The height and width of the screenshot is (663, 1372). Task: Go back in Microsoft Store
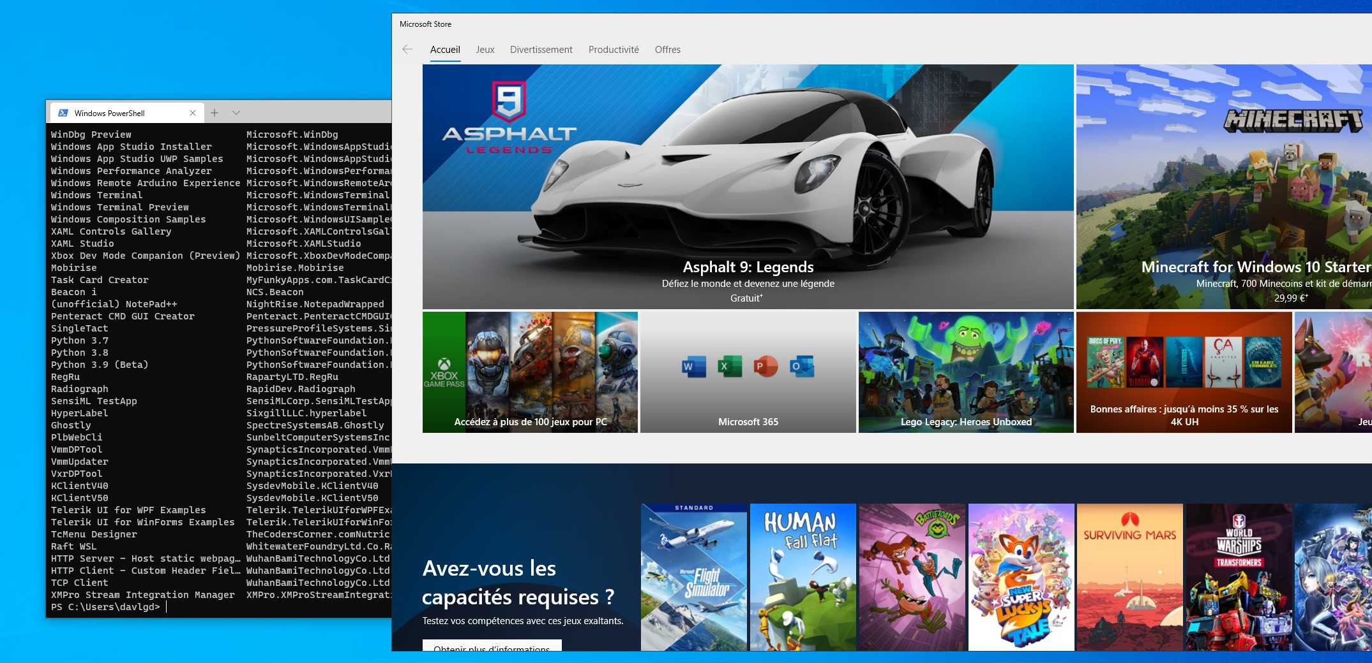click(x=407, y=49)
